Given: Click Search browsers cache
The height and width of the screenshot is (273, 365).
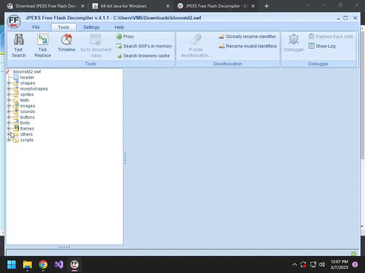Looking at the screenshot, I should point(143,56).
